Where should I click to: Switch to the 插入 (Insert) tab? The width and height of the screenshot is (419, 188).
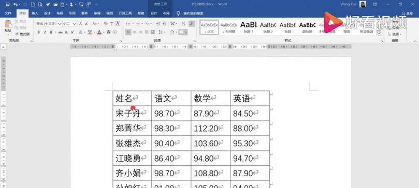point(35,13)
